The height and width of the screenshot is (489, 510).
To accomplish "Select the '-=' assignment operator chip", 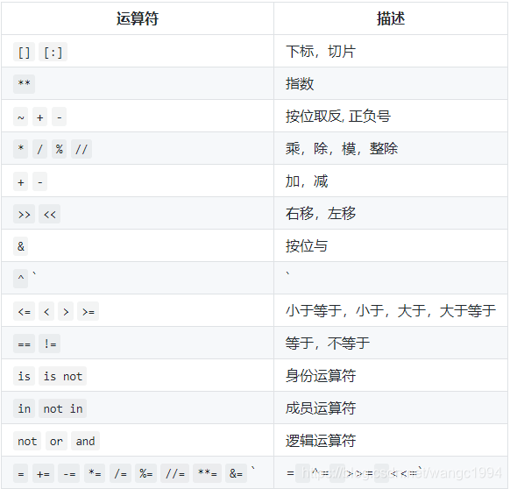I will (69, 473).
